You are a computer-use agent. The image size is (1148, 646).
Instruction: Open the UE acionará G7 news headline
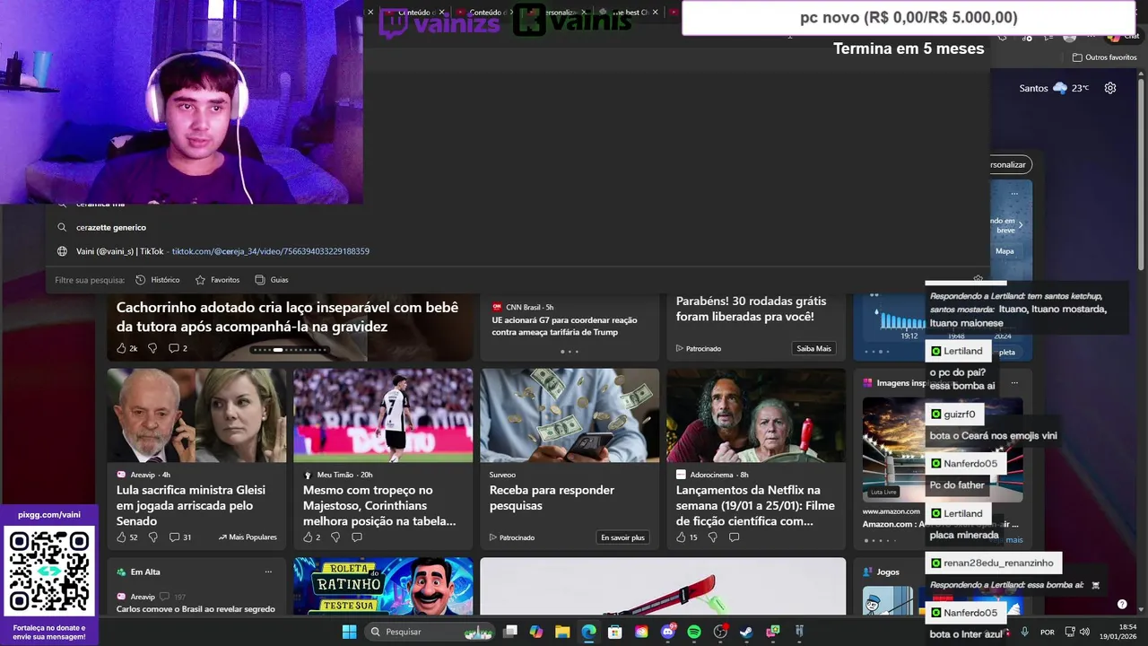coord(564,326)
